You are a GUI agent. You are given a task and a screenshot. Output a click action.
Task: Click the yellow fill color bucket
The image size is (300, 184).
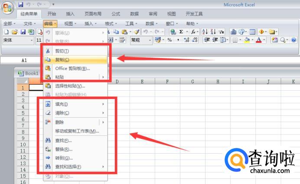pyautogui.click(x=247, y=40)
